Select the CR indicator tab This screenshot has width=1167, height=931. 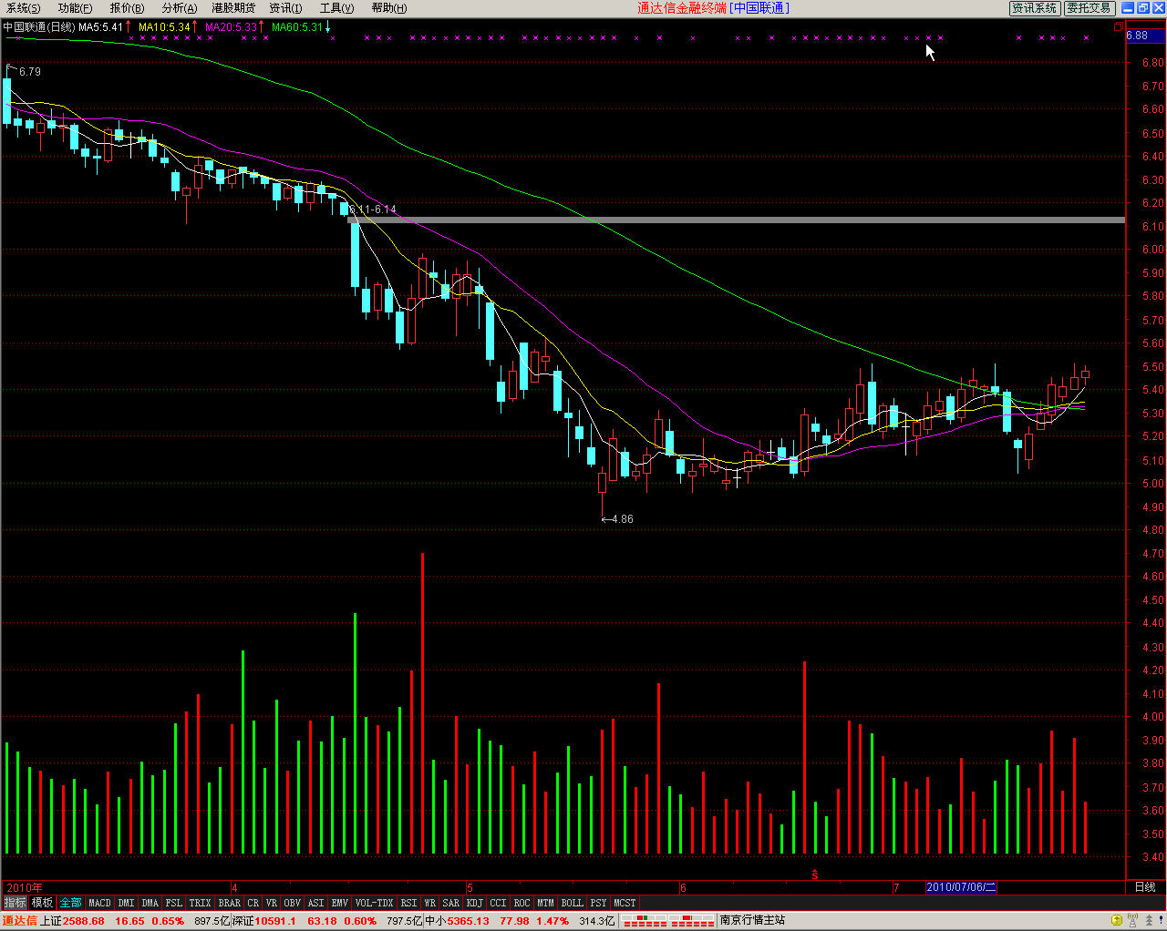(253, 903)
